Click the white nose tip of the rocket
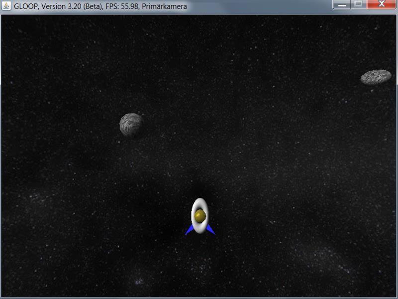 coord(200,201)
